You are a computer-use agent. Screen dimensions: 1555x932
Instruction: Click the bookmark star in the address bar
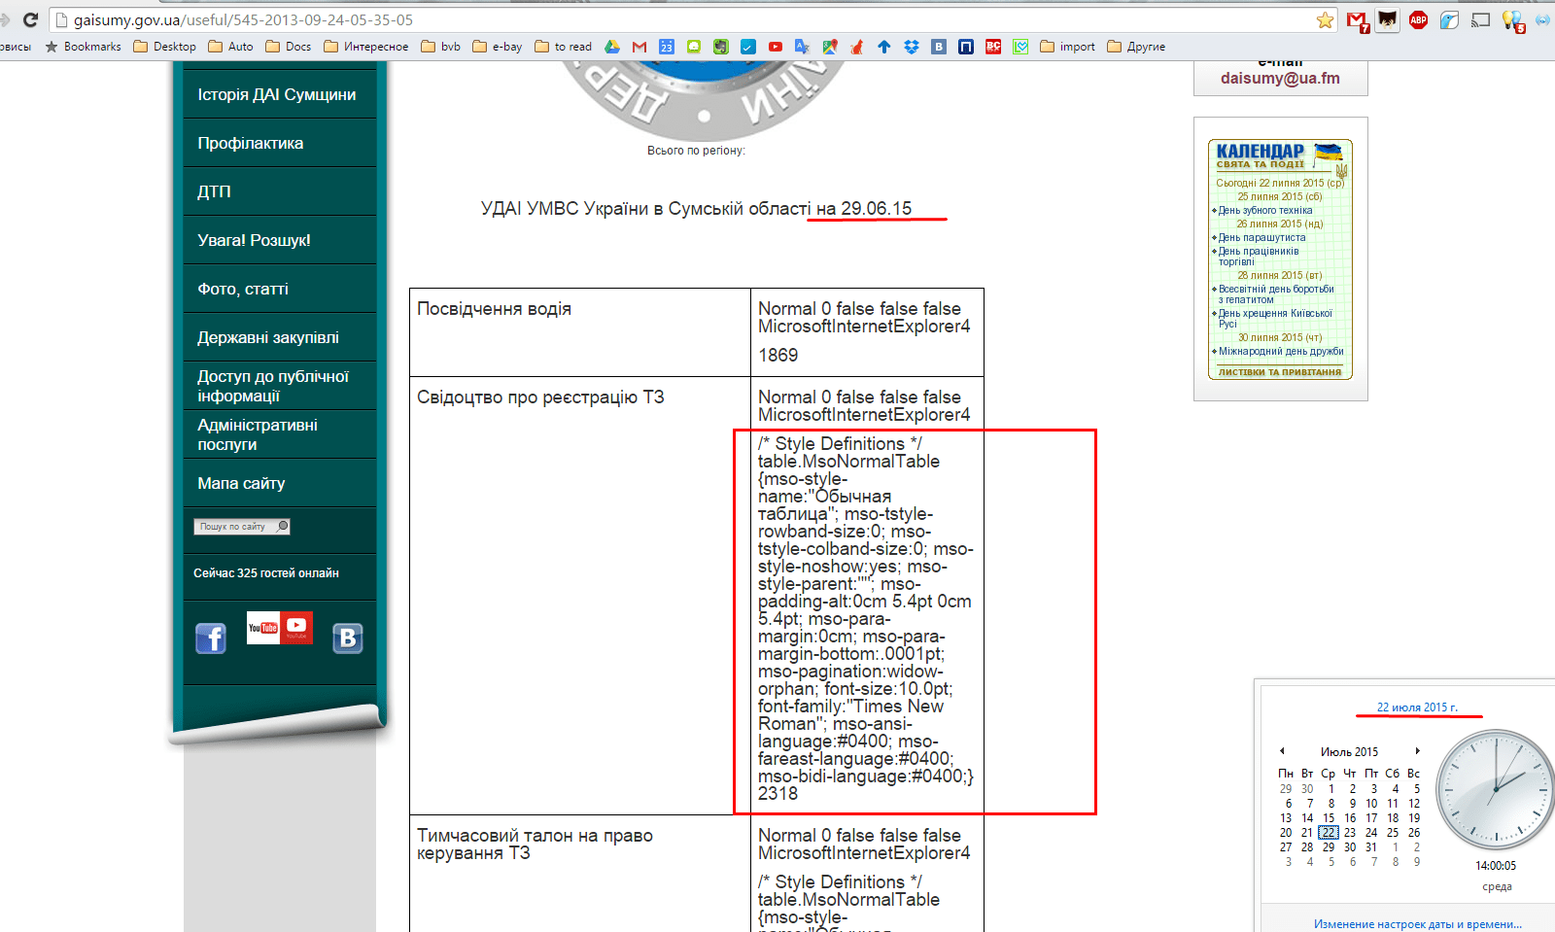pyautogui.click(x=1325, y=20)
